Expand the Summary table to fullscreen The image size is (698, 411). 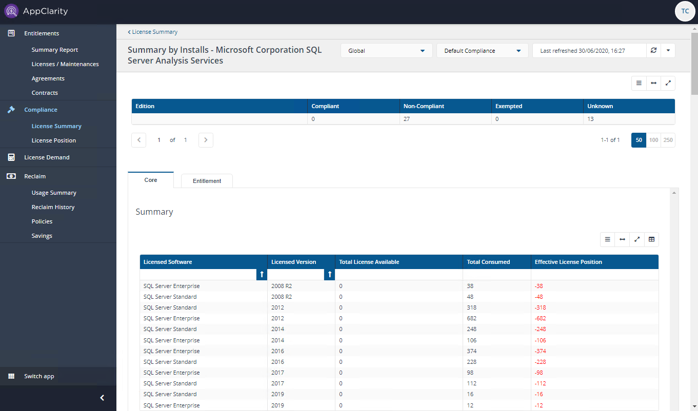tap(637, 239)
